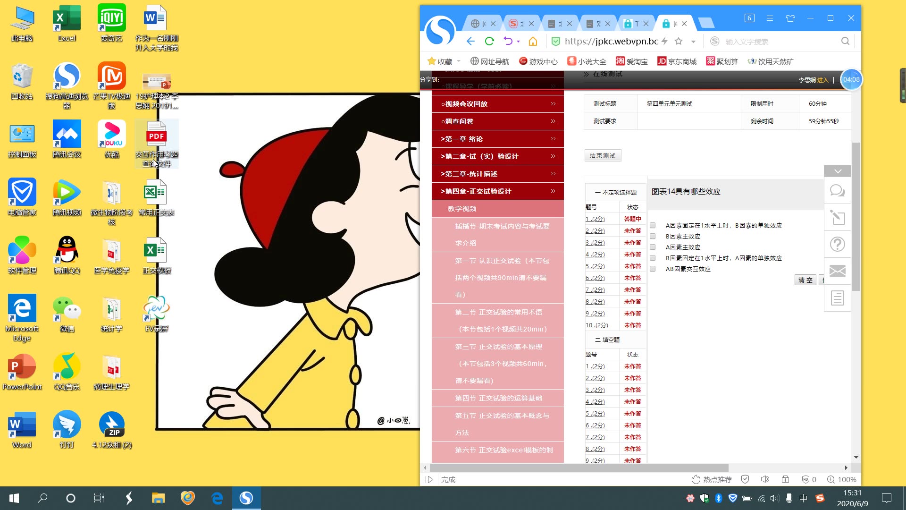Open the undo history dropdown arrow

pos(519,42)
